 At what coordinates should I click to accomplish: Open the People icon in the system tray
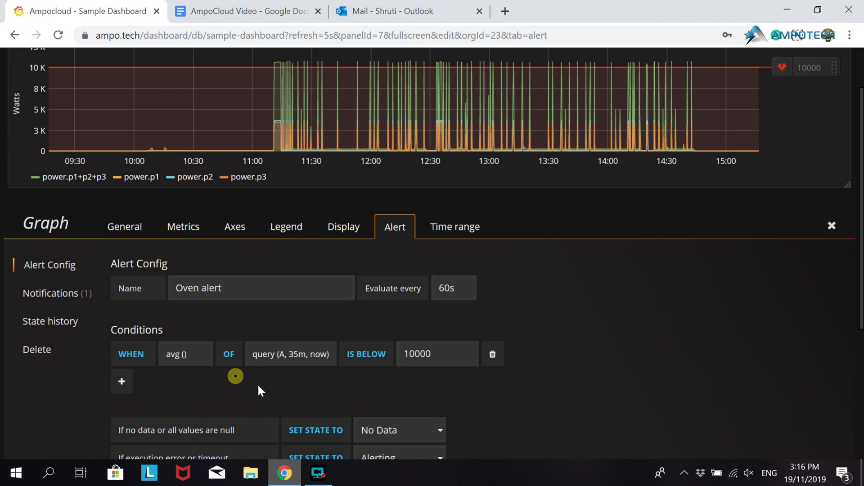pyautogui.click(x=660, y=473)
